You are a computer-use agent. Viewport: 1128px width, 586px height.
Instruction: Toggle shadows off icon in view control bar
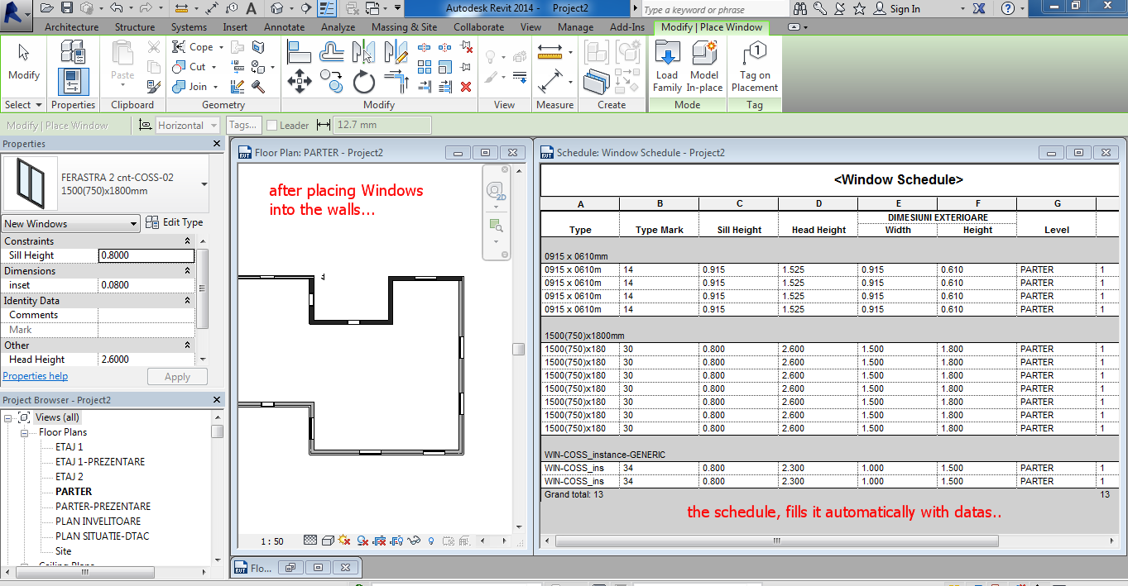coord(343,541)
